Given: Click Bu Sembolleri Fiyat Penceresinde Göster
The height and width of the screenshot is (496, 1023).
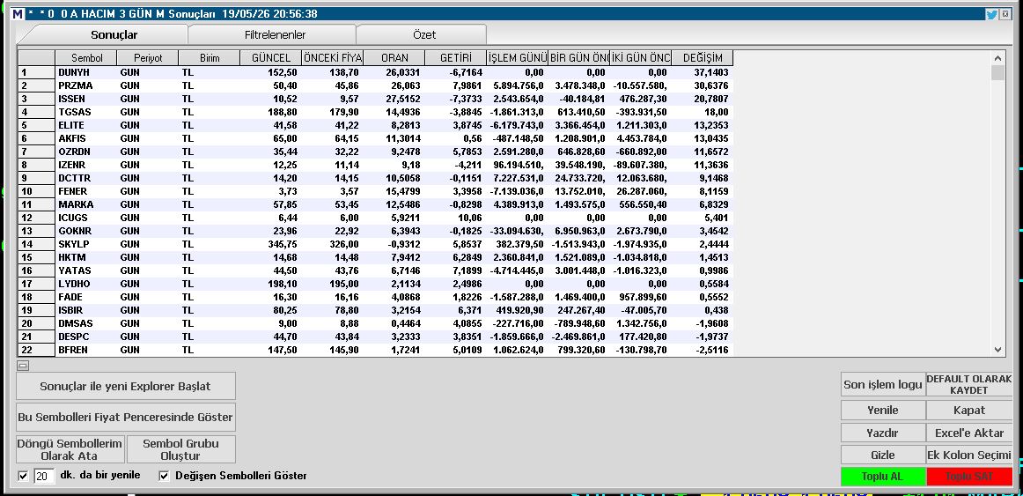Looking at the screenshot, I should pos(125,417).
